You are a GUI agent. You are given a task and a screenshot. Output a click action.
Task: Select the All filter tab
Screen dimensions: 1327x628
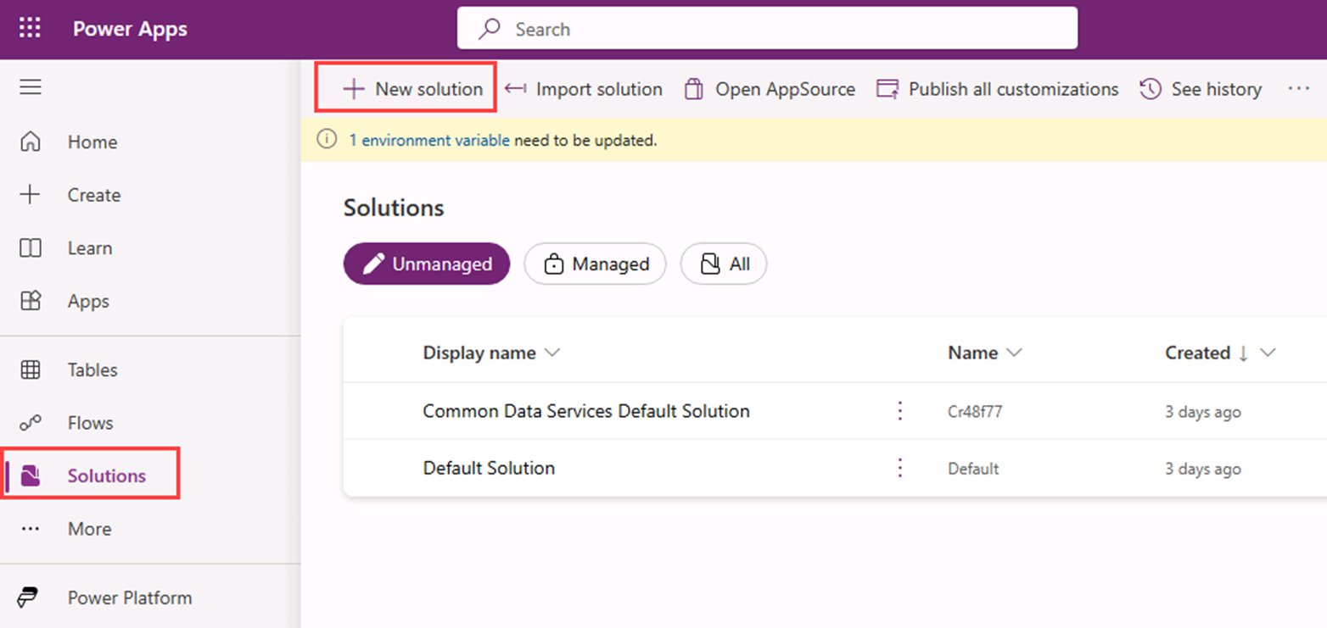point(724,264)
